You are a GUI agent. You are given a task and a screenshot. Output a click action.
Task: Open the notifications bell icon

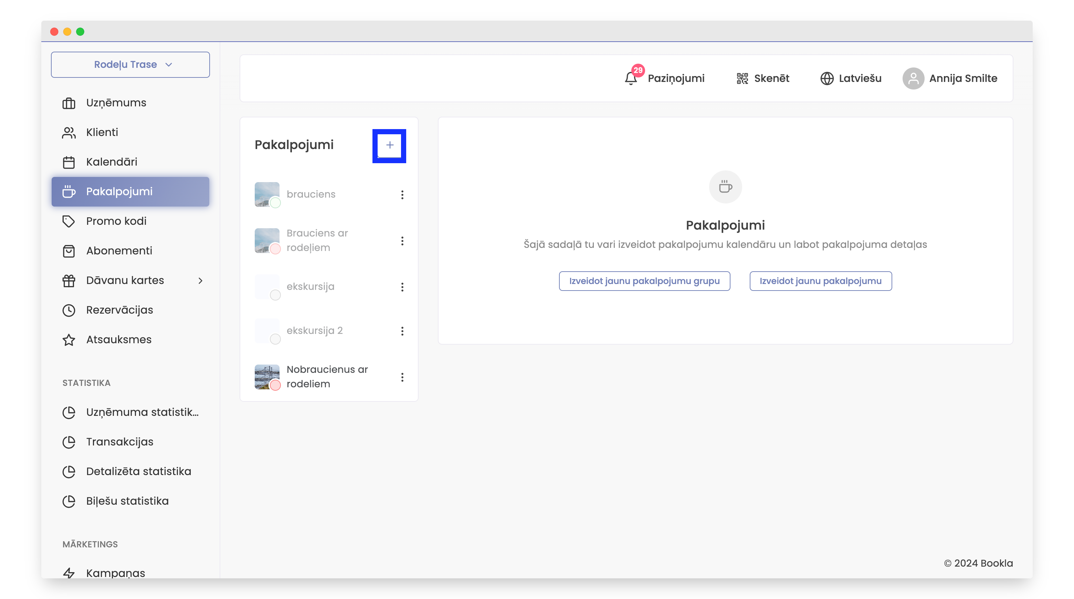(x=631, y=78)
